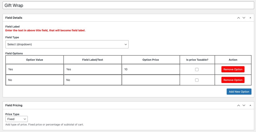
Task: Remove the No option row
Action: pos(233,80)
